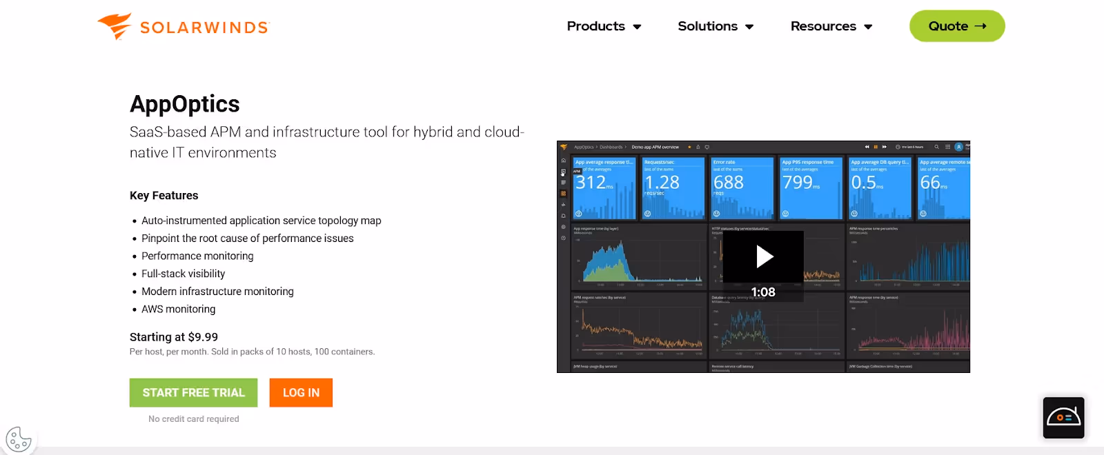Click the SolarWinds logo

pyautogui.click(x=183, y=27)
